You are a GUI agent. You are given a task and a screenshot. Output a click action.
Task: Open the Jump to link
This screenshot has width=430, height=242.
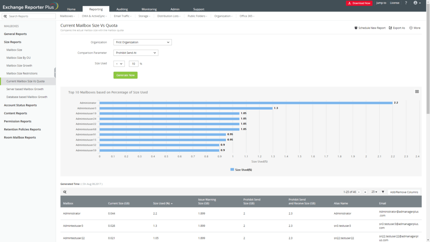click(x=381, y=3)
